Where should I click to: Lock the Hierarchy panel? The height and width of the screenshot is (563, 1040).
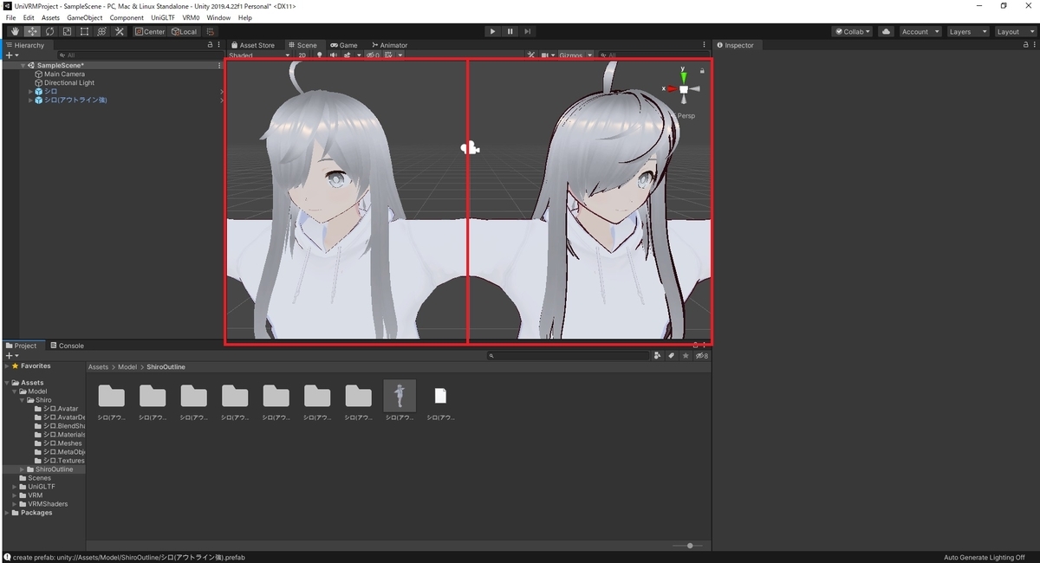[210, 45]
